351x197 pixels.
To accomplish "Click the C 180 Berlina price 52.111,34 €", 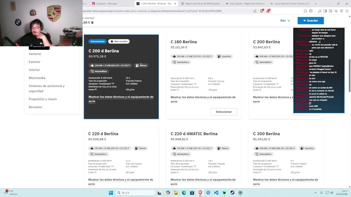I will pyautogui.click(x=179, y=47).
